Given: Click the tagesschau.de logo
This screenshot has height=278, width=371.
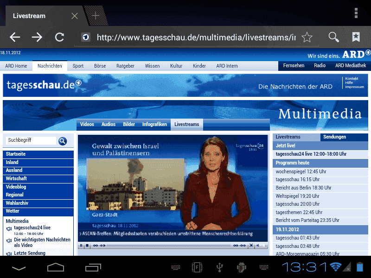Looking at the screenshot, I should [44, 85].
